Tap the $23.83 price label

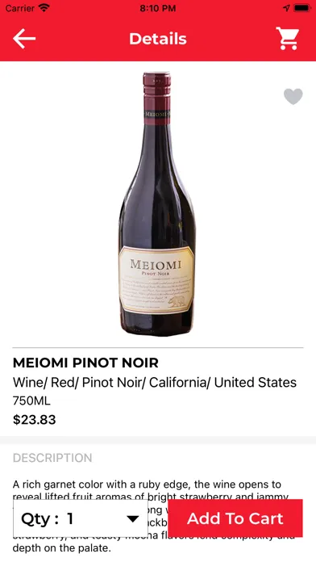pyautogui.click(x=35, y=420)
